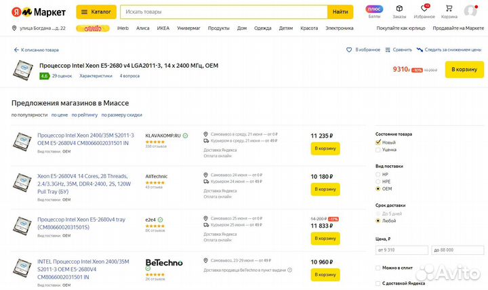Click e2e4 verified checkmark icon
This screenshot has height=290, width=488.
[160, 220]
